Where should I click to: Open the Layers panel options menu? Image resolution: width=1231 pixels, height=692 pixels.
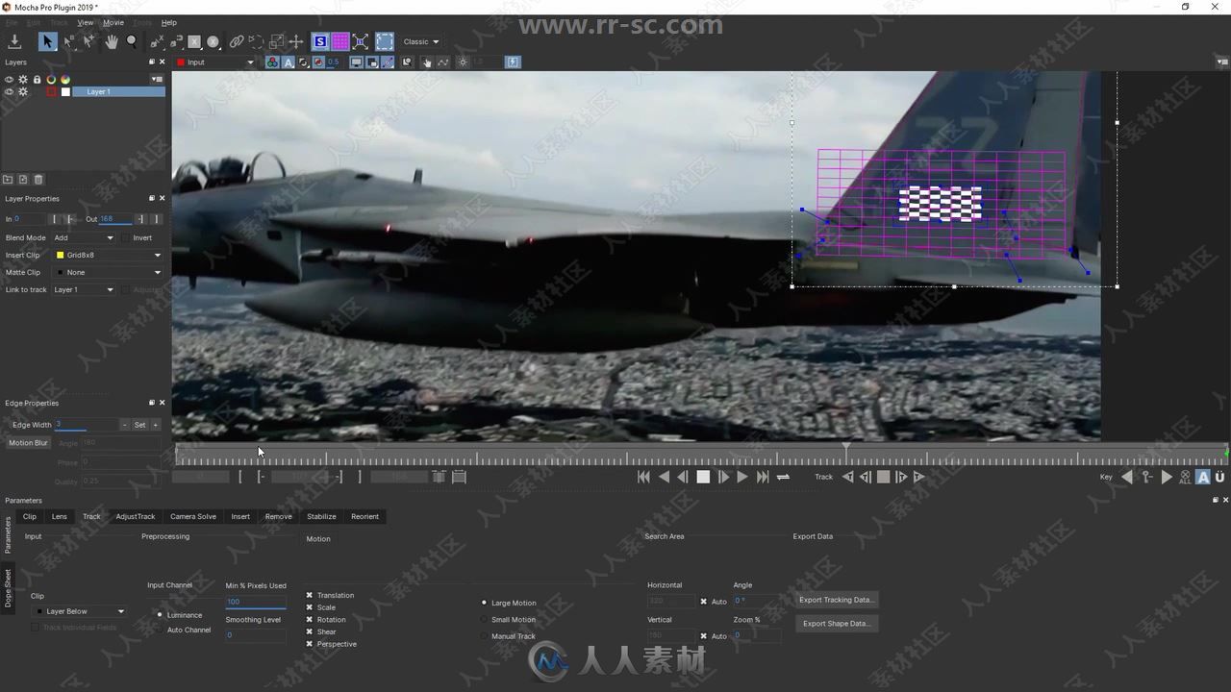pos(157,80)
